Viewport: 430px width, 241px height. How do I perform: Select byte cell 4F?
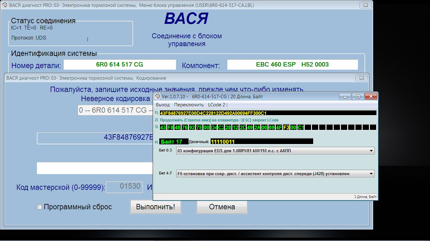[x=279, y=127]
